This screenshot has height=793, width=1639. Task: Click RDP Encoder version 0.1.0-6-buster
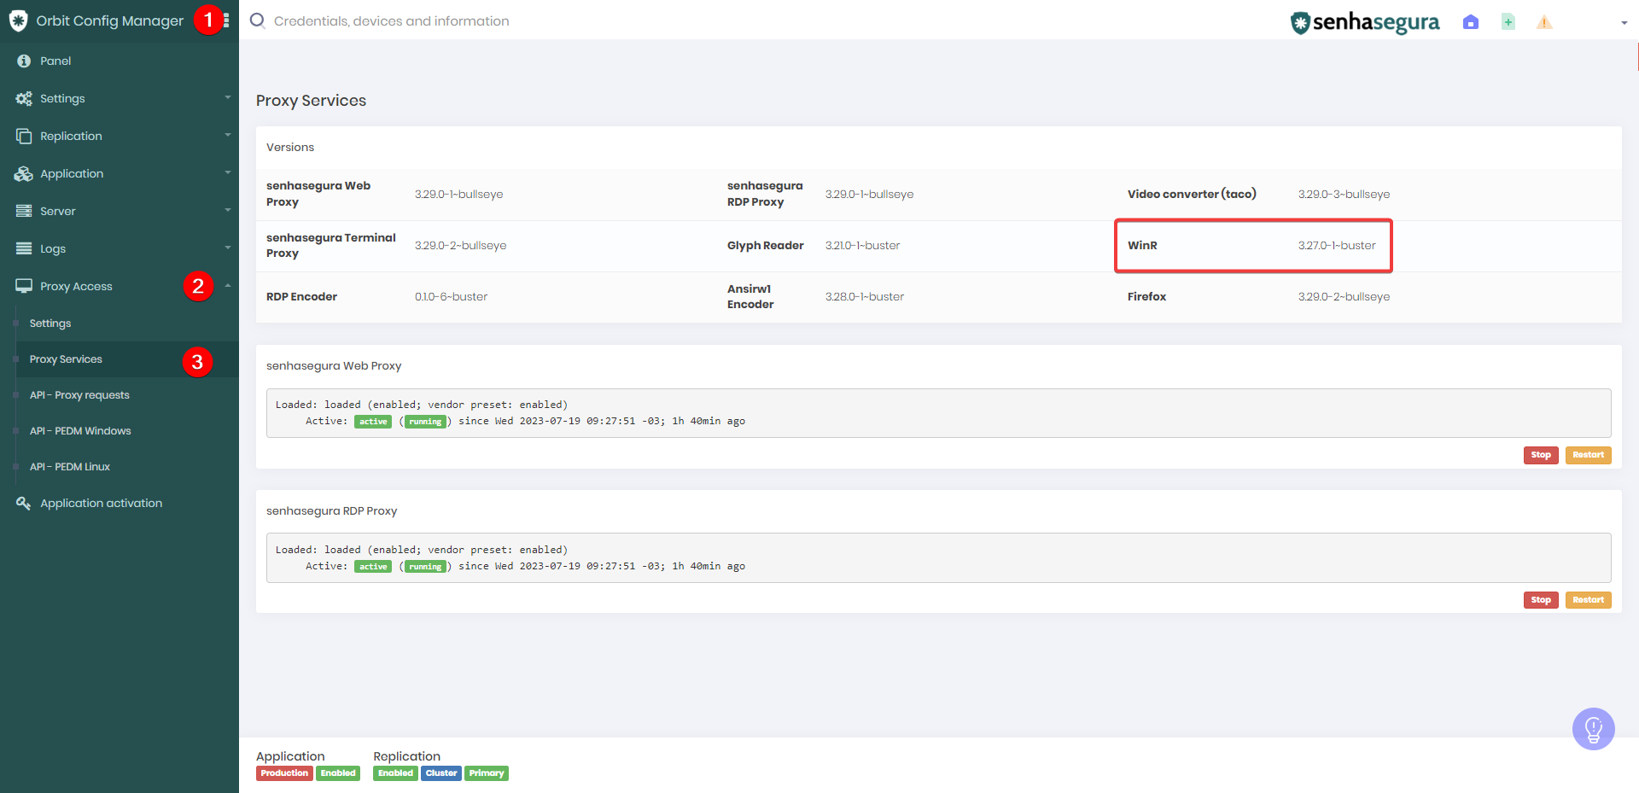click(x=451, y=297)
